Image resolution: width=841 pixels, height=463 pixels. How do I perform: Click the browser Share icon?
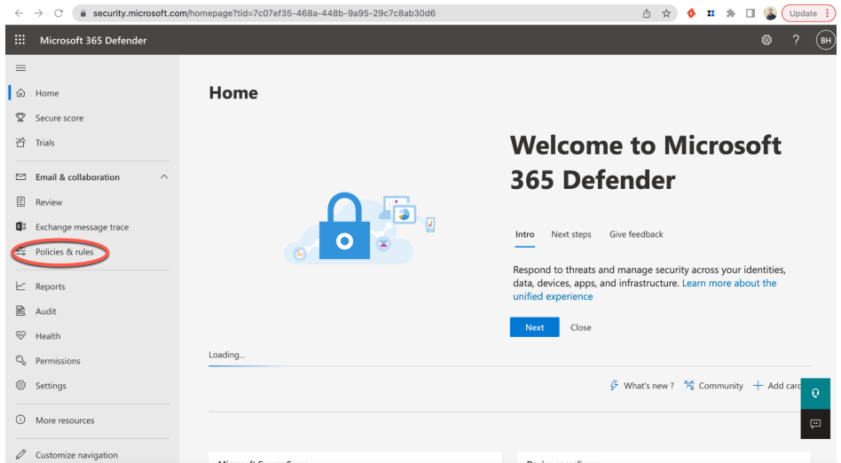tap(647, 13)
